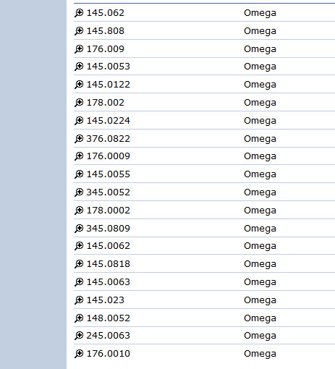Image resolution: width=335 pixels, height=369 pixels.
Task: Select Omega label in the 145.023 row
Action: point(260,300)
